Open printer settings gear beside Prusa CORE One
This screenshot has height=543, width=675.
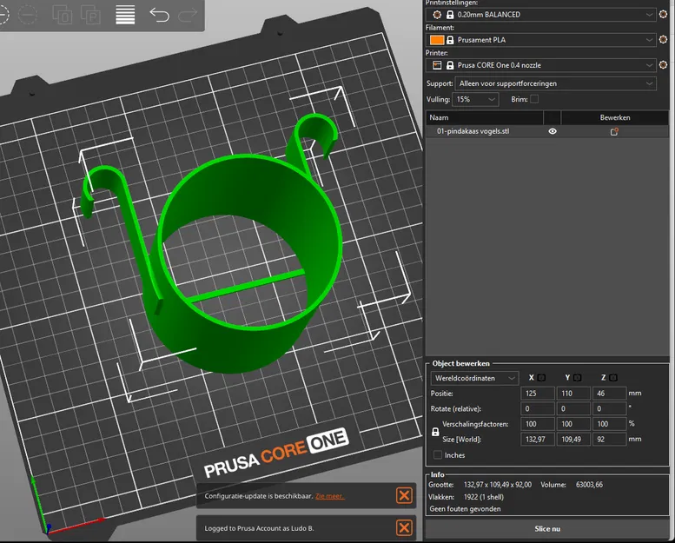pyautogui.click(x=663, y=65)
